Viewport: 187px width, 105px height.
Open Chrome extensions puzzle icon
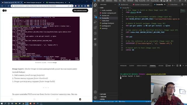click(x=82, y=6)
